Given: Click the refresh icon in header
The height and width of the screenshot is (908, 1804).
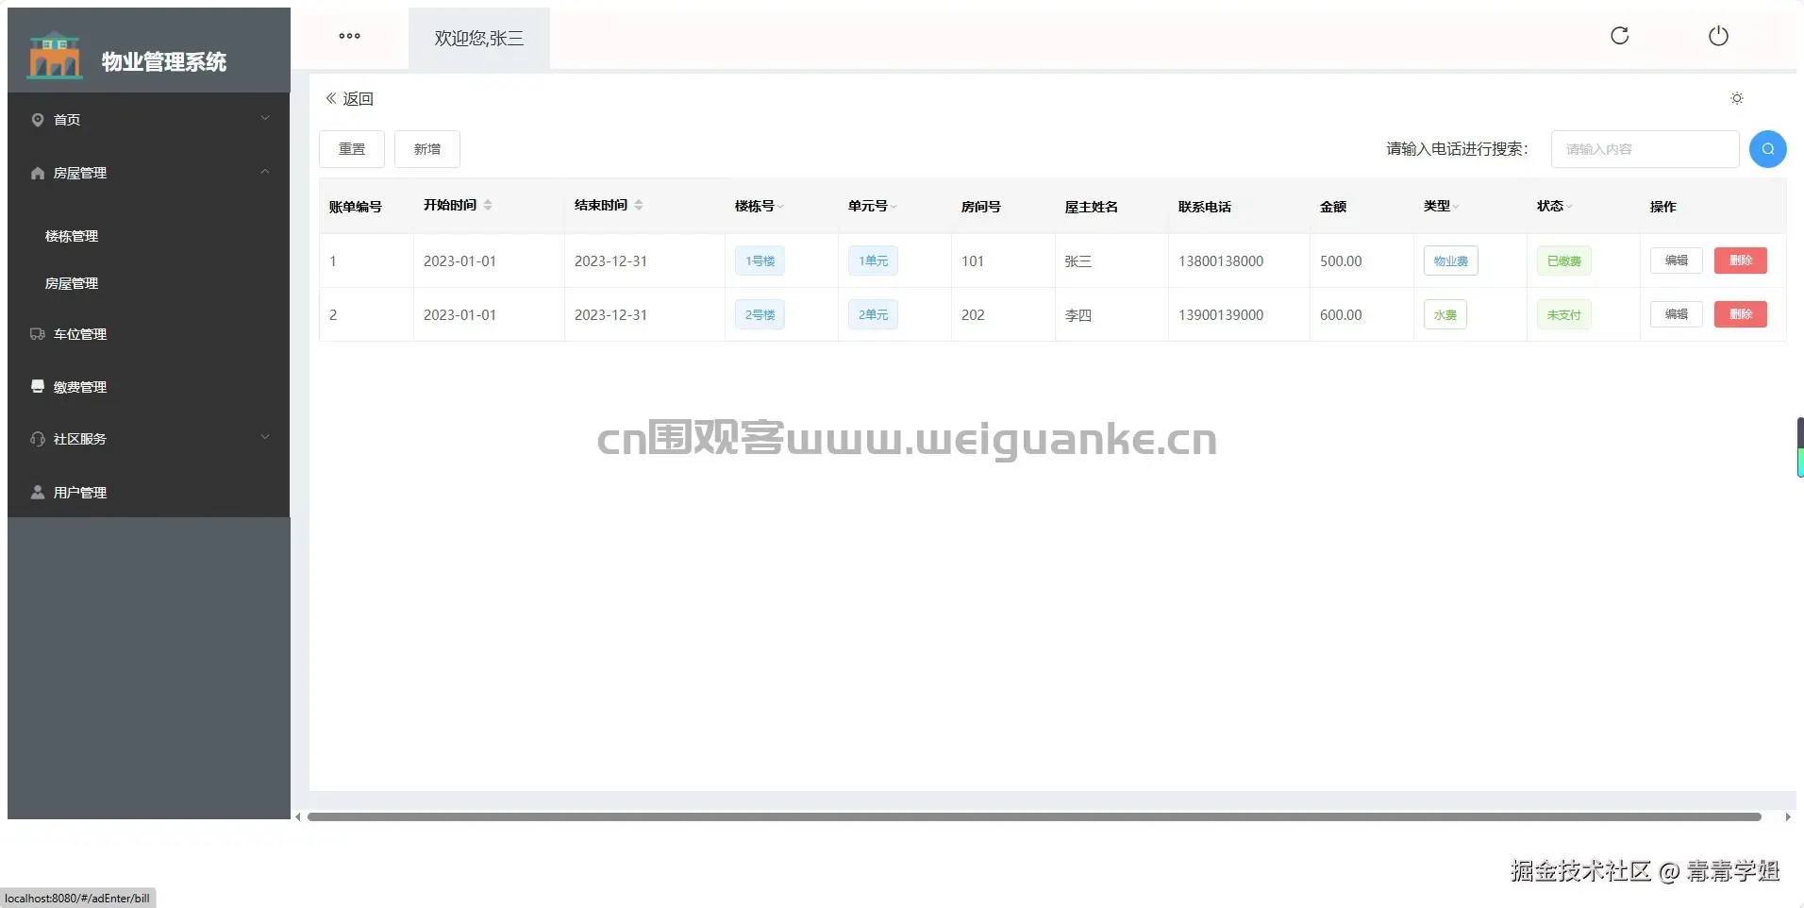Looking at the screenshot, I should [1620, 36].
